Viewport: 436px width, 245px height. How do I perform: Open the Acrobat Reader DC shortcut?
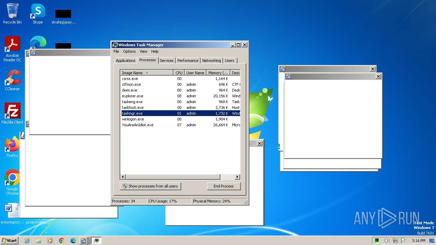(12, 49)
